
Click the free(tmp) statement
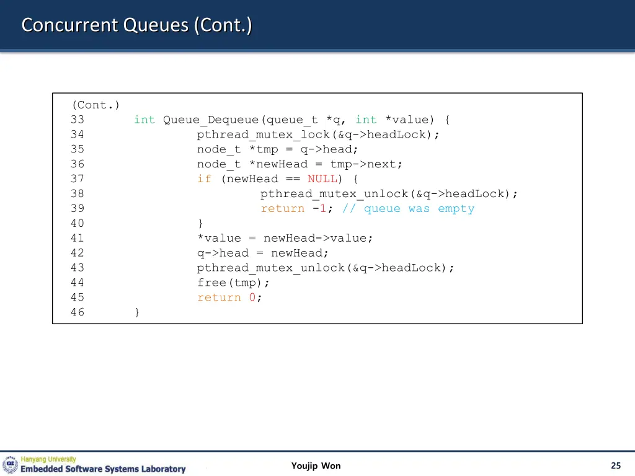pyautogui.click(x=233, y=283)
